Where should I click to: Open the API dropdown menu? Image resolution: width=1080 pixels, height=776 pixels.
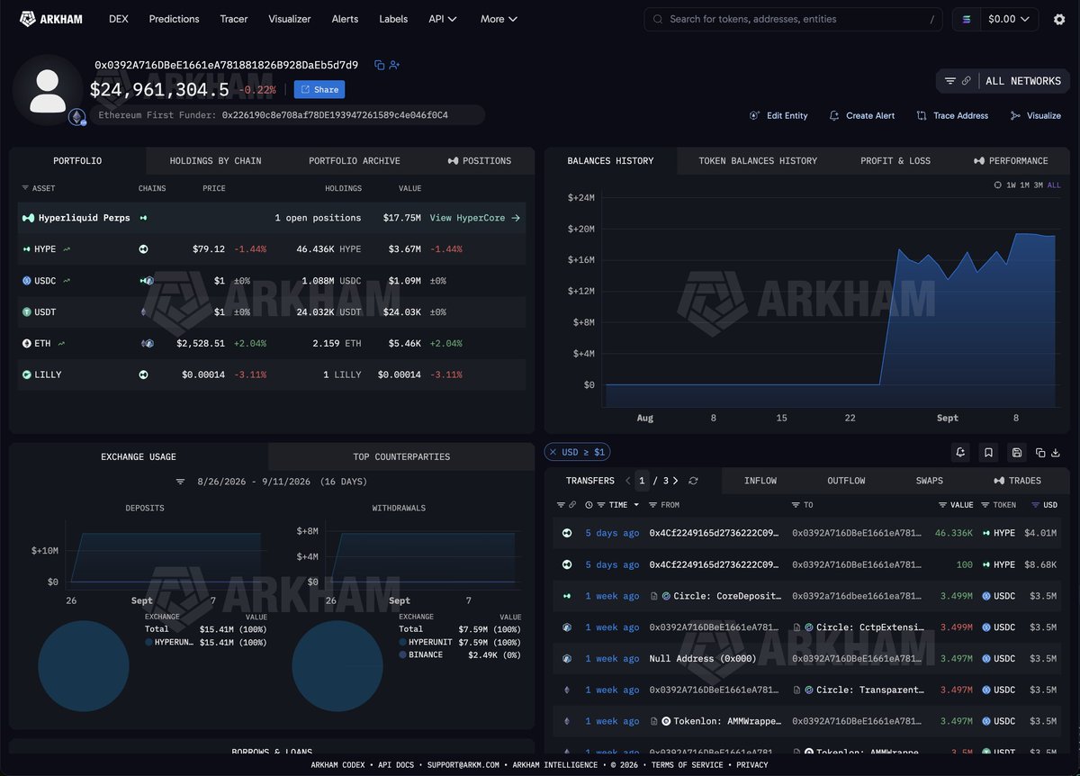click(x=442, y=19)
